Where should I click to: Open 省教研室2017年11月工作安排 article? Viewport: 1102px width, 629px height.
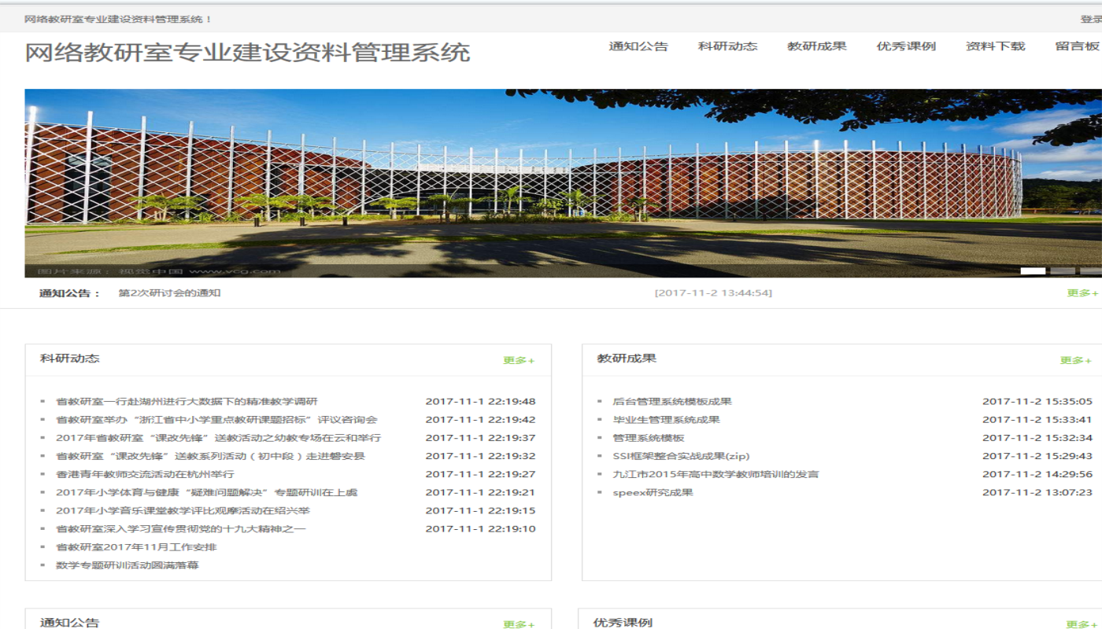(x=136, y=547)
